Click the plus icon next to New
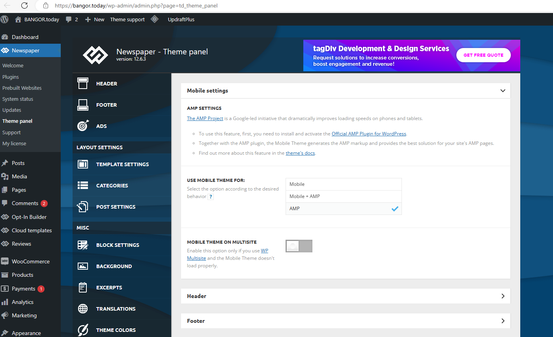This screenshot has width=553, height=337. (88, 19)
